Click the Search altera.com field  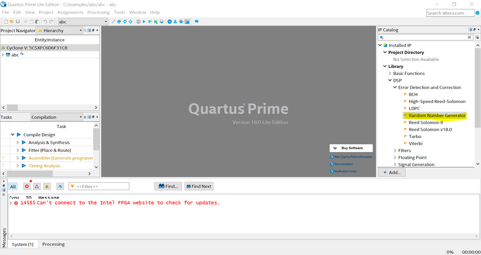click(x=450, y=13)
